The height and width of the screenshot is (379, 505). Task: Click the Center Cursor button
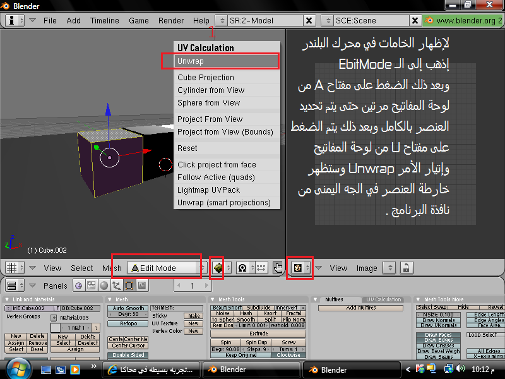(x=128, y=346)
